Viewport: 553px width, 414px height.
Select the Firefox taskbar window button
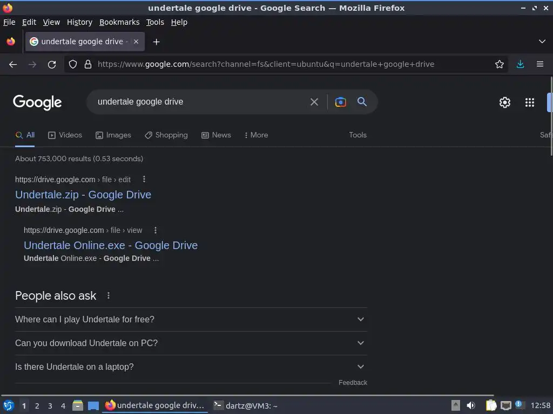pos(155,406)
